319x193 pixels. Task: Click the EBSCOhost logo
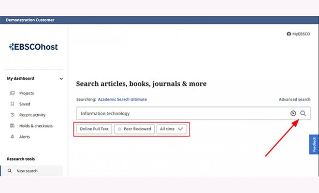pyautogui.click(x=33, y=47)
